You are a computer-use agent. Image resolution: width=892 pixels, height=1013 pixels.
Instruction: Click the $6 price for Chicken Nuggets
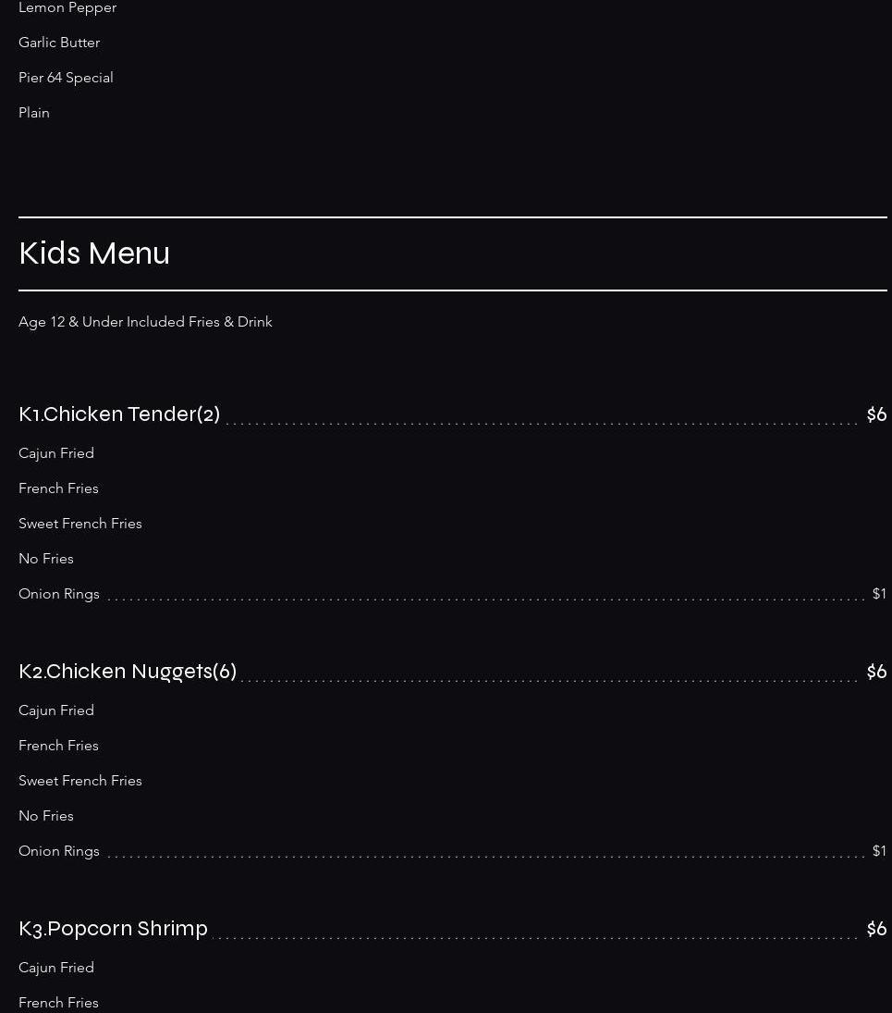876,672
